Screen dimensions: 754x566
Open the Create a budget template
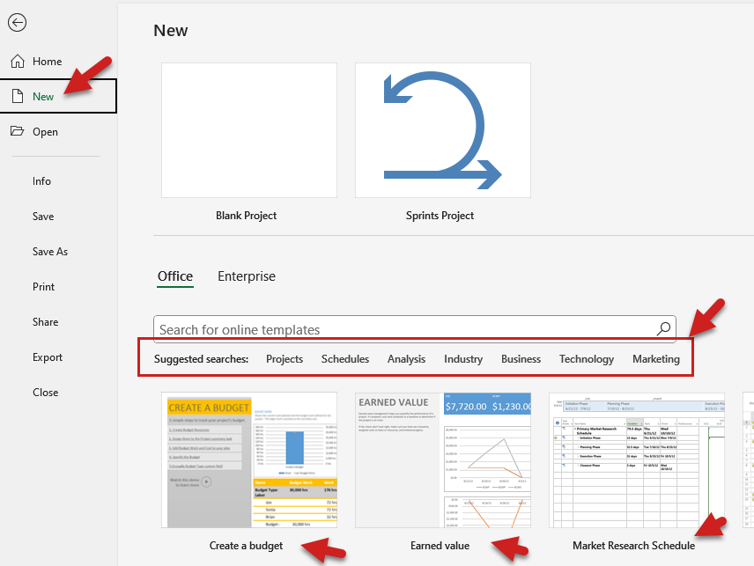[x=248, y=459]
